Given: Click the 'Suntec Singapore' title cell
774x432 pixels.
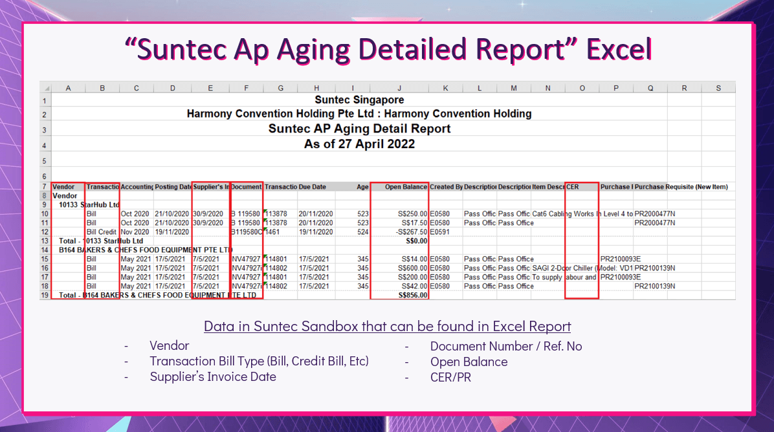Looking at the screenshot, I should click(x=359, y=100).
